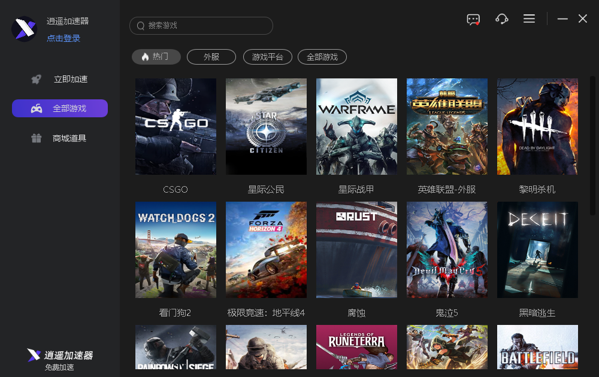Image resolution: width=599 pixels, height=377 pixels.
Task: Open the hamburger menu icon
Action: tap(529, 19)
